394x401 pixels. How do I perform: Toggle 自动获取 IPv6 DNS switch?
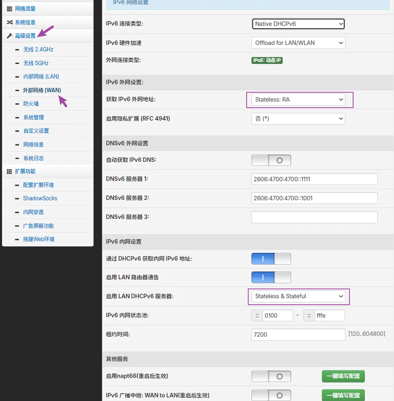(x=271, y=160)
